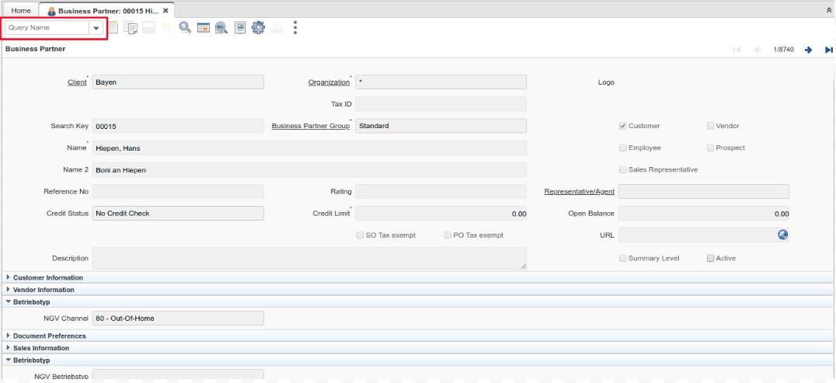Screen dimensions: 836x383
Task: Open the Process gear icon
Action: tap(258, 28)
